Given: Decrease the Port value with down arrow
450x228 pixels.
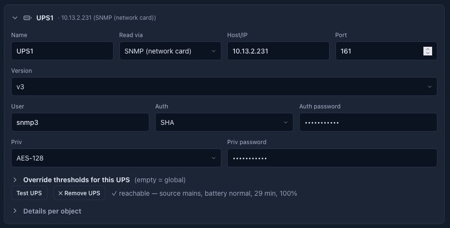Looking at the screenshot, I should pos(428,53).
